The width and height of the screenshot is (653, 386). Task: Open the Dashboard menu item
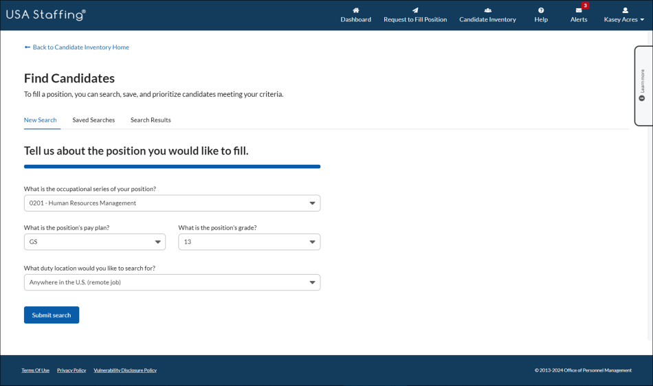click(x=355, y=19)
